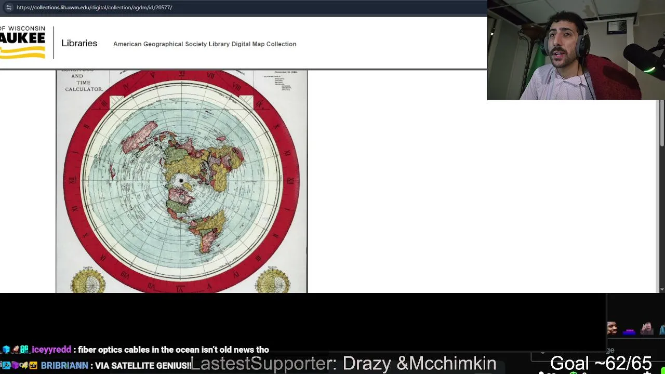Click the BRIBRIANN chat username
This screenshot has width=665, height=374.
(x=64, y=366)
